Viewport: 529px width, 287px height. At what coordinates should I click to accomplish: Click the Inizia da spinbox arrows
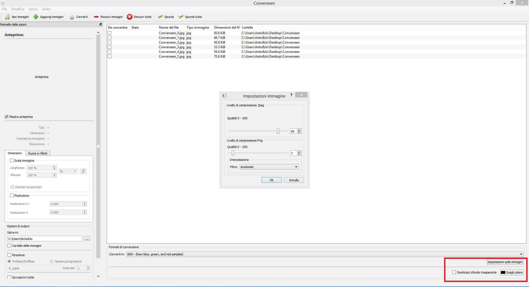(x=88, y=268)
